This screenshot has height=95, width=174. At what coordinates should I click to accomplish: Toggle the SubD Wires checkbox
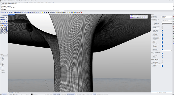coord(162,34)
